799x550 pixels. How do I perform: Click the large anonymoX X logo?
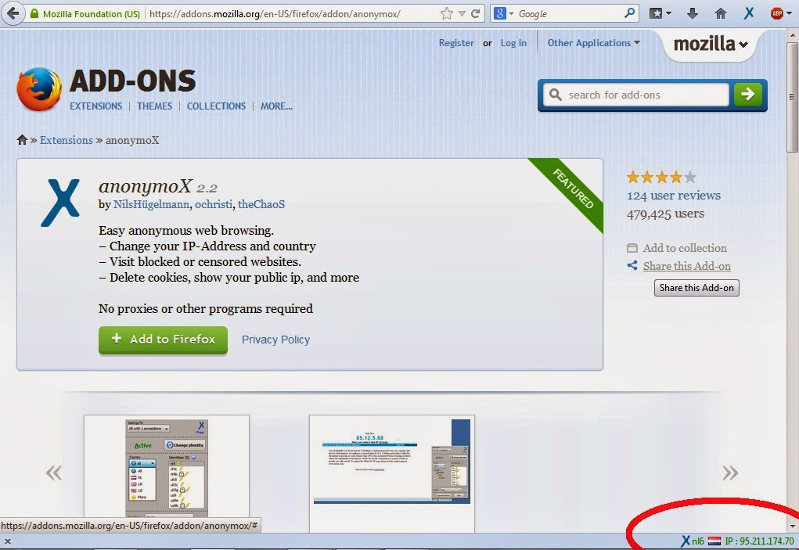click(x=60, y=202)
